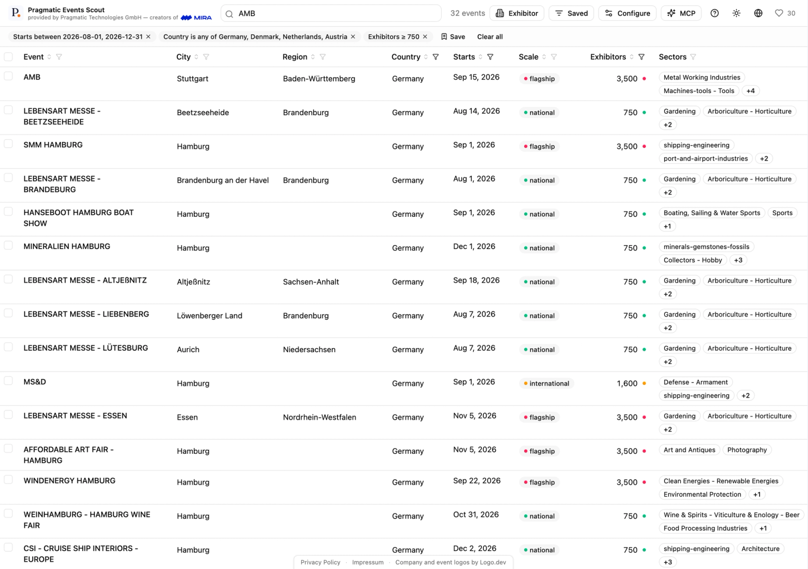Open the SMM HAMBURG event name
808x569 pixels.
coord(53,145)
